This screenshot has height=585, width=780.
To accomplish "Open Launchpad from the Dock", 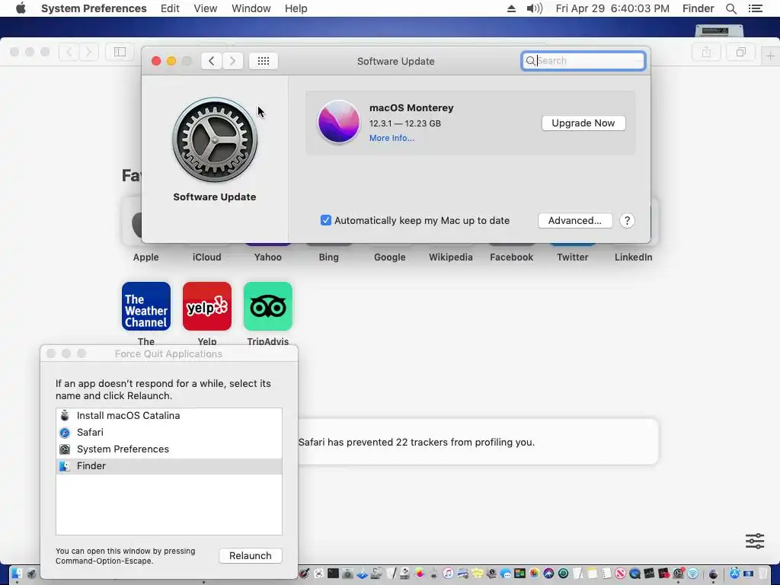I will 32,574.
